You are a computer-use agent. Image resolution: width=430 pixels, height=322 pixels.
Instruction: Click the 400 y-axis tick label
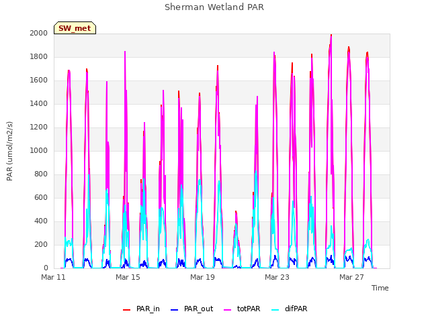(x=41, y=221)
